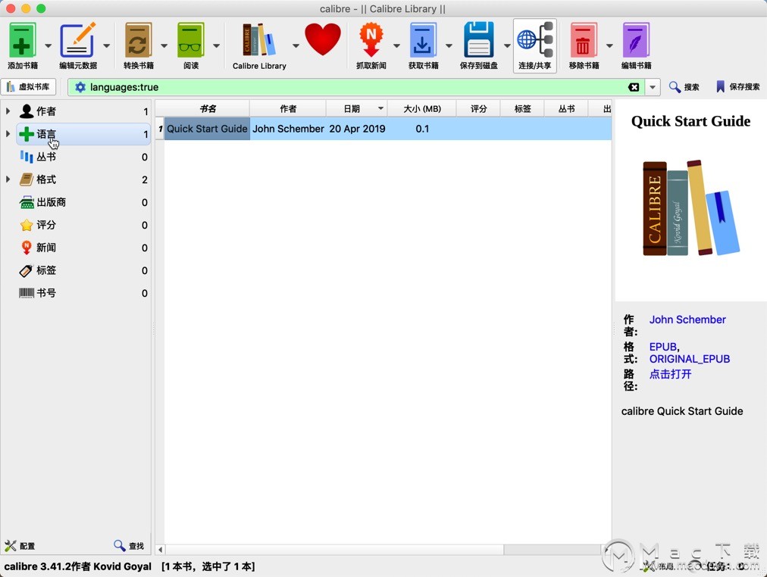Click the languages:true search field
Image resolution: width=767 pixels, height=577 pixels.
click(x=357, y=87)
